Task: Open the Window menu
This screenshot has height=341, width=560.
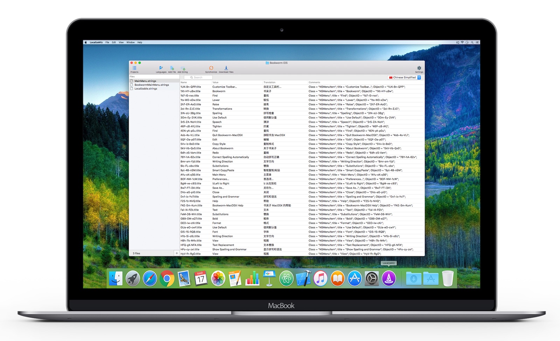Action: pos(131,42)
